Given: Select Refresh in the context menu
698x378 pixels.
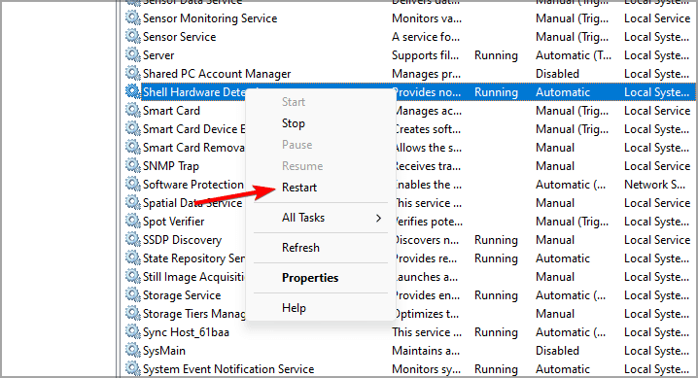Looking at the screenshot, I should 300,247.
